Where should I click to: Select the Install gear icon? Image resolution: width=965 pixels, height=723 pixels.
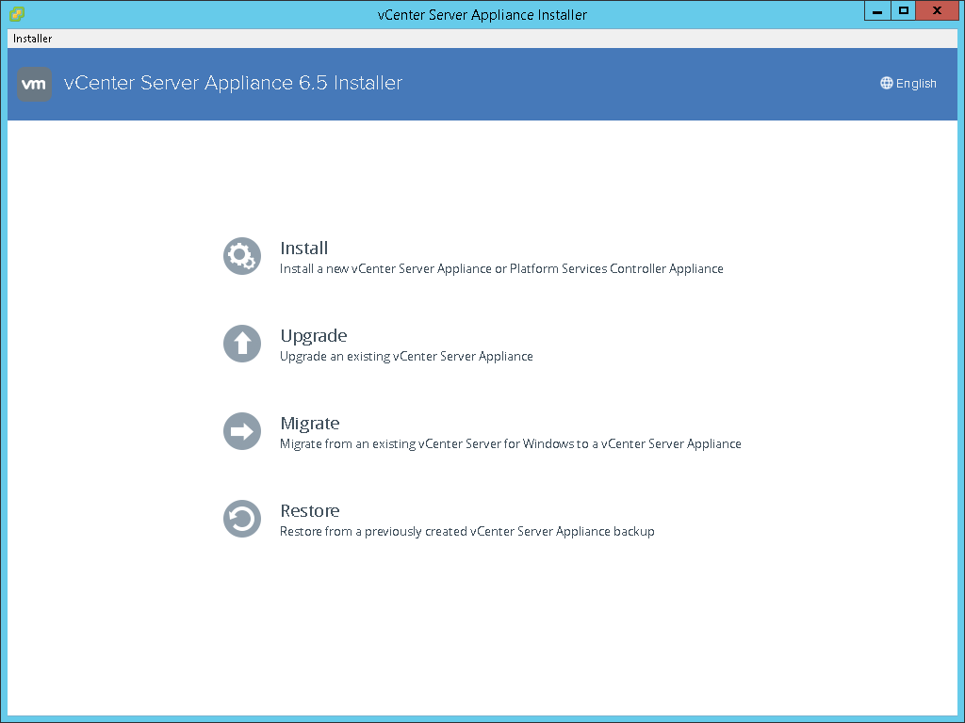point(241,255)
